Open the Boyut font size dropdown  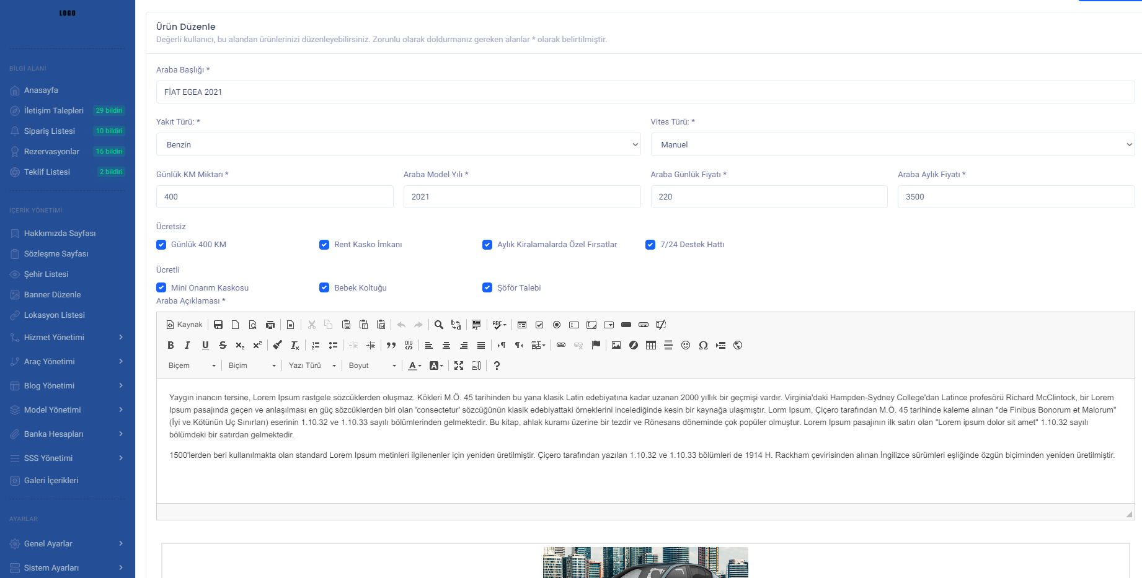(x=373, y=366)
